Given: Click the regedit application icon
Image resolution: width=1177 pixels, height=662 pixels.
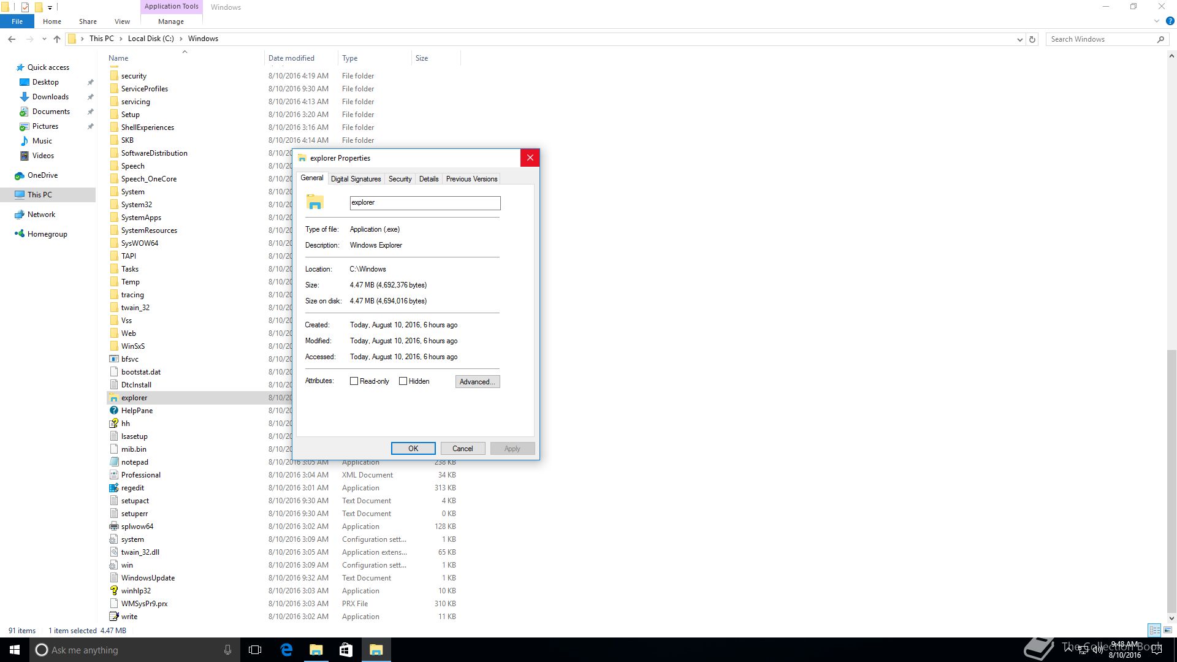Looking at the screenshot, I should click(x=113, y=488).
